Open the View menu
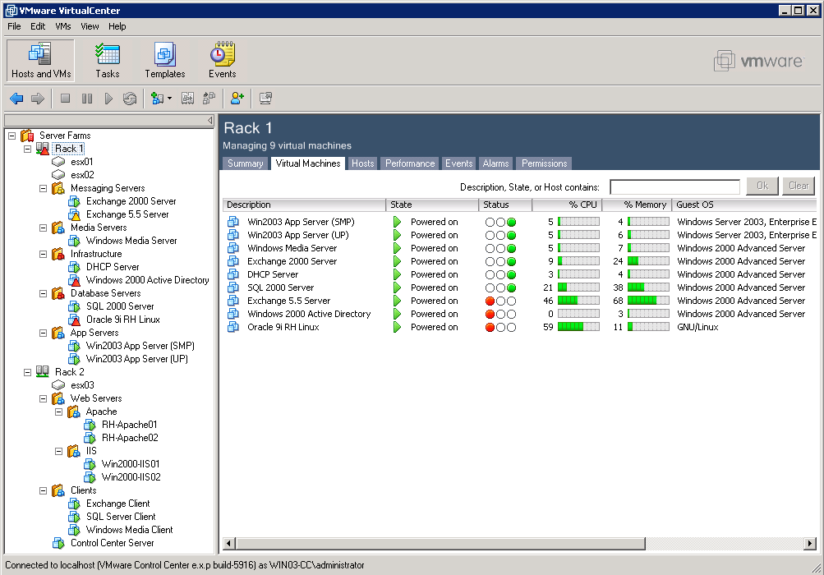Image resolution: width=824 pixels, height=575 pixels. [x=90, y=26]
